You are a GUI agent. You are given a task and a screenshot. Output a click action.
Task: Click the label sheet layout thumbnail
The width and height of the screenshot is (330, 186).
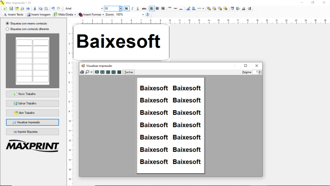pos(32,61)
